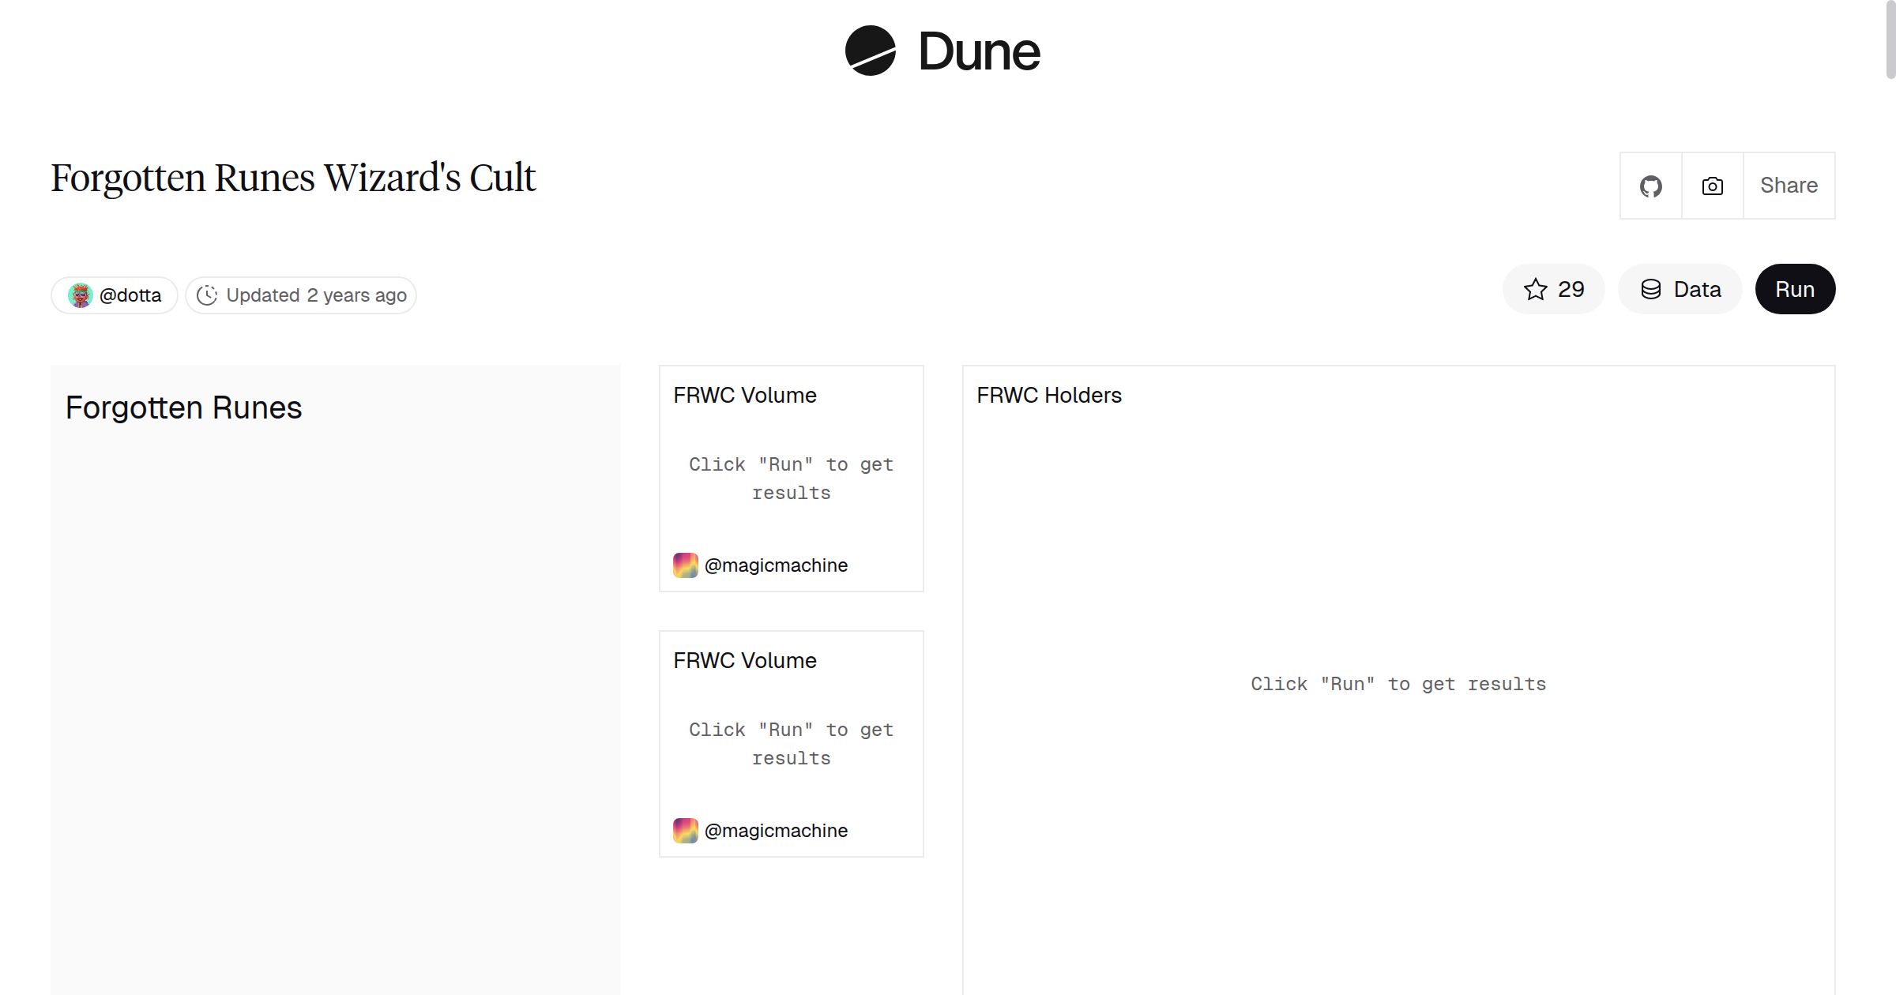
Task: Open first FRWC Volume widget title
Action: (744, 395)
